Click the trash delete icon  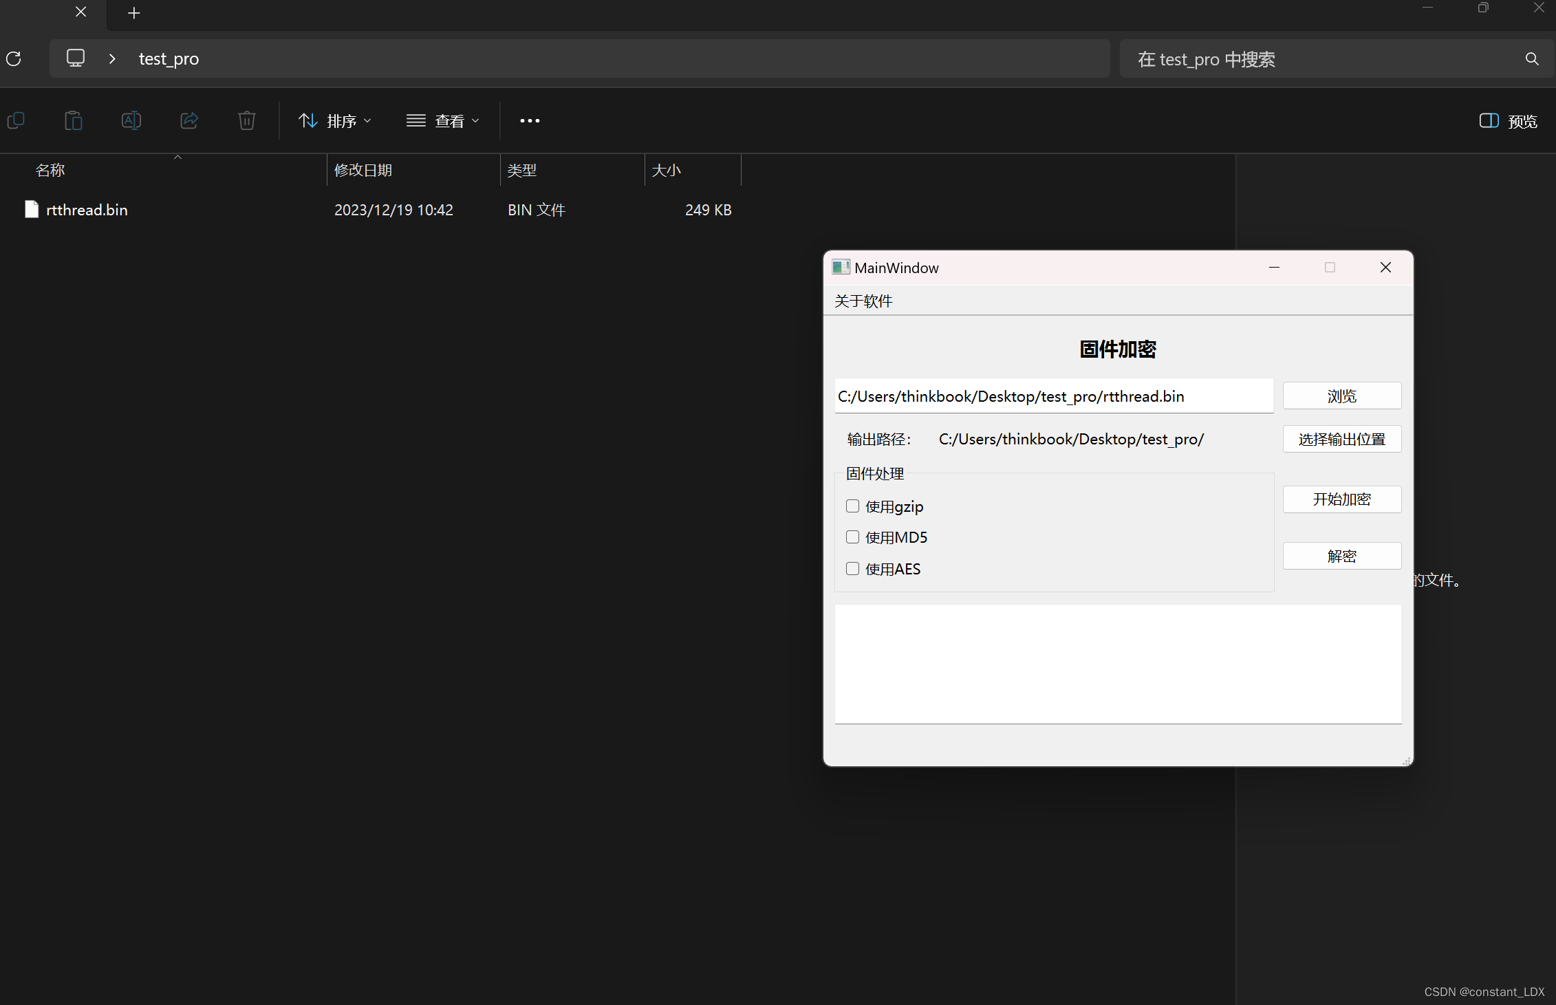coord(247,121)
